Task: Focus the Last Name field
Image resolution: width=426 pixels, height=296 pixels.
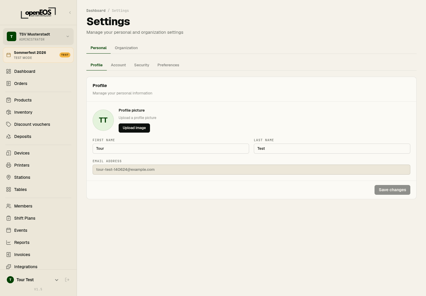Action: tap(332, 149)
